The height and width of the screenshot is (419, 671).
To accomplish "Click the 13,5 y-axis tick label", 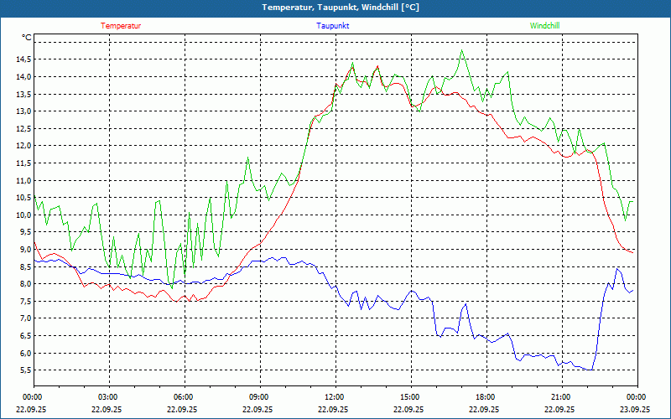I will pos(22,94).
